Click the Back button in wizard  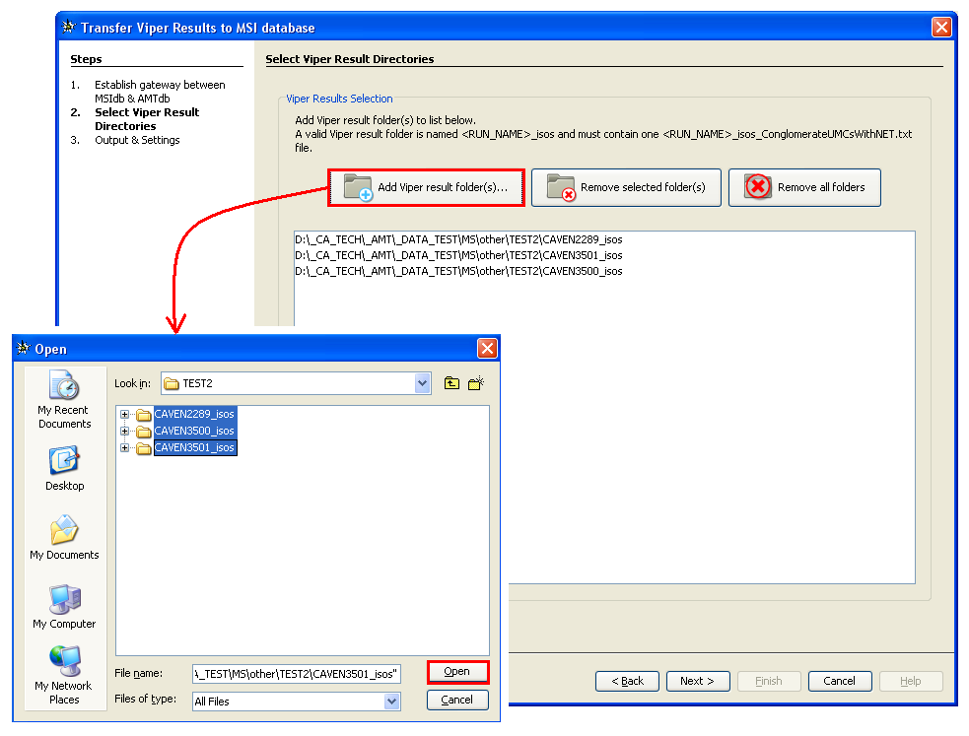627,681
